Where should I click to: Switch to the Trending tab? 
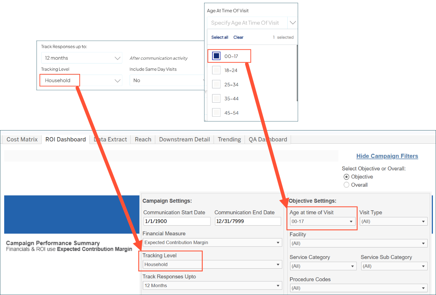pos(229,139)
